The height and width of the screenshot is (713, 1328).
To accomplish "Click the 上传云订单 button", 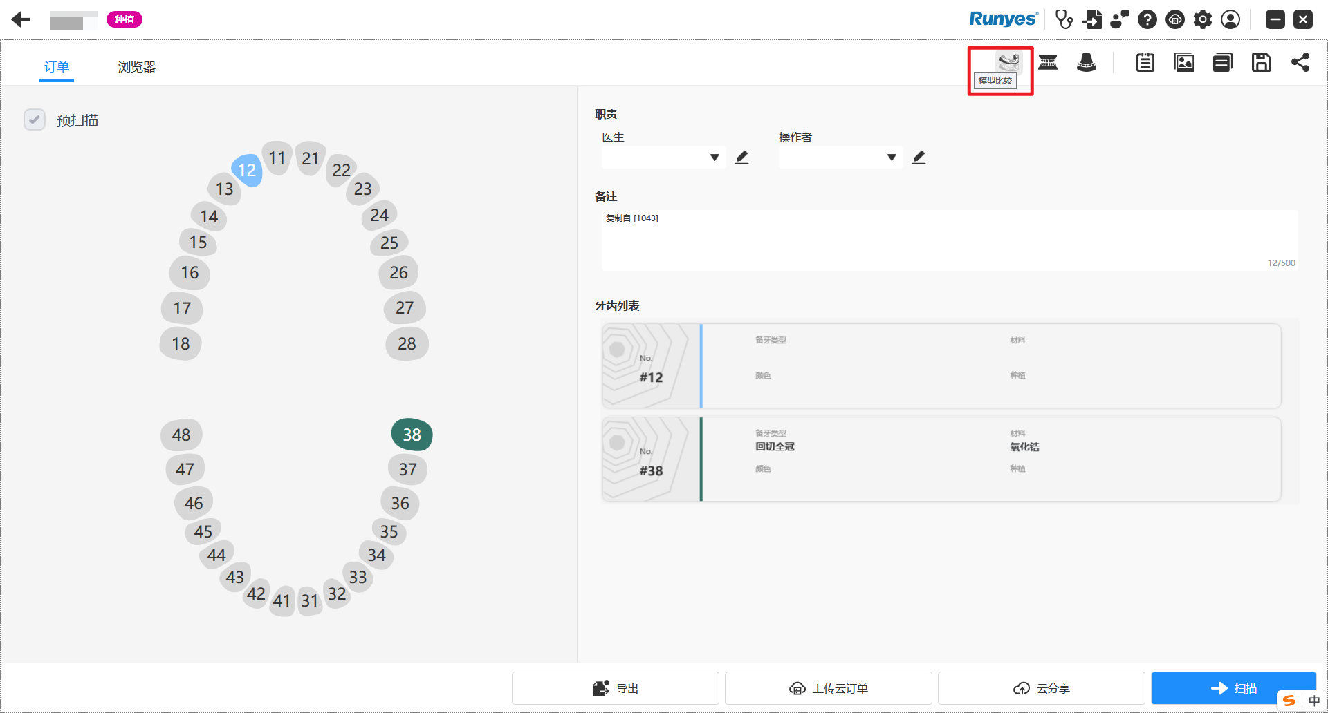I will [x=828, y=688].
